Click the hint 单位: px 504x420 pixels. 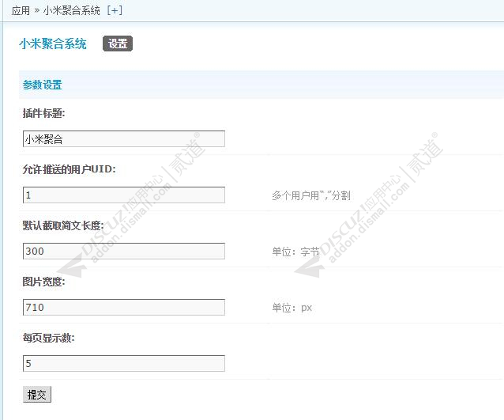pos(291,308)
